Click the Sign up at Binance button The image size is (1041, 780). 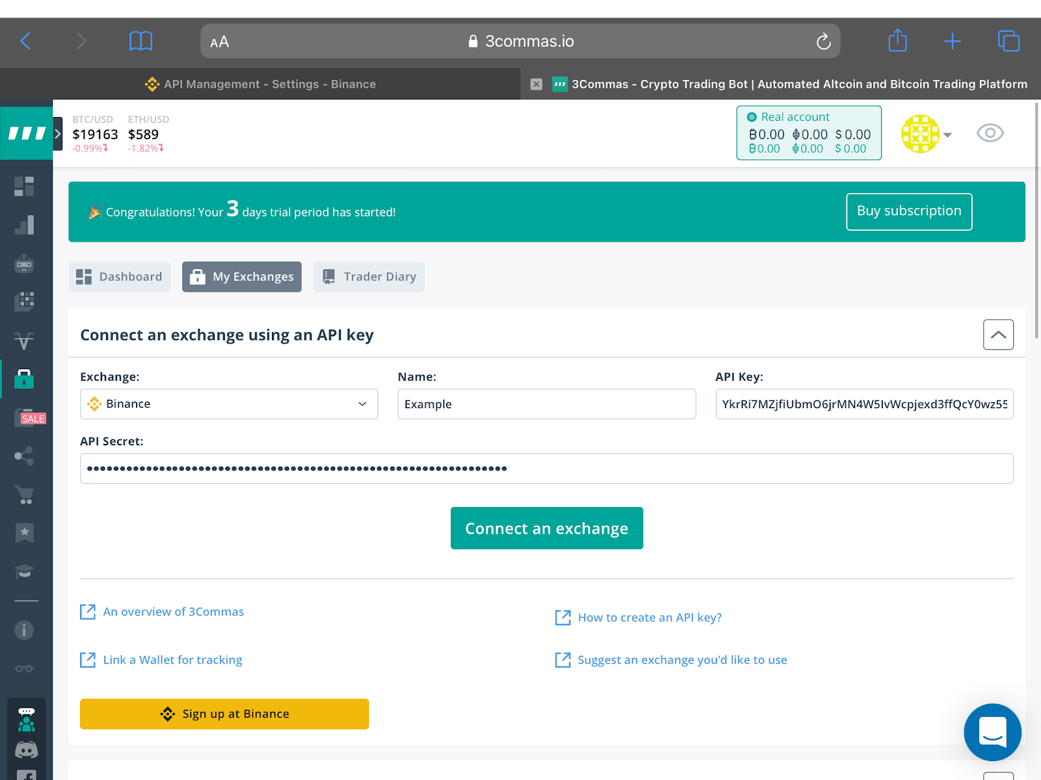[x=224, y=714]
